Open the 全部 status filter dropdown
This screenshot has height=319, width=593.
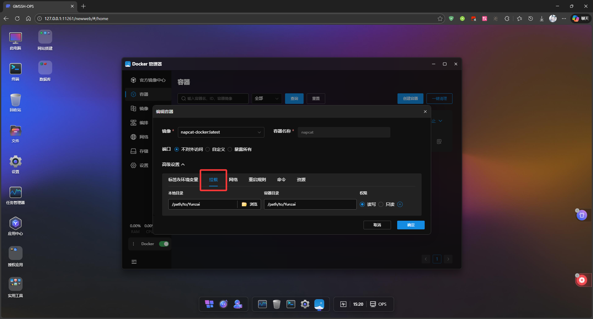click(x=267, y=99)
